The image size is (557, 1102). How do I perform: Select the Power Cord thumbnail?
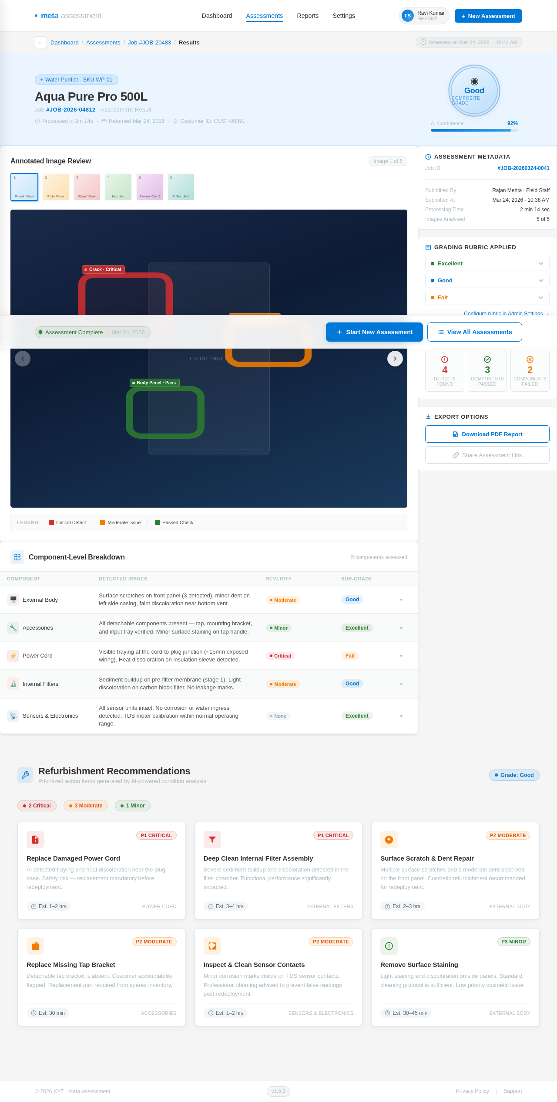click(150, 187)
